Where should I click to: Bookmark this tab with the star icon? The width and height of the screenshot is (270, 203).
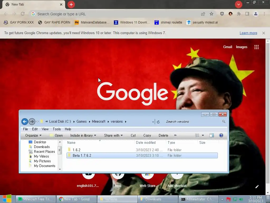click(x=211, y=14)
